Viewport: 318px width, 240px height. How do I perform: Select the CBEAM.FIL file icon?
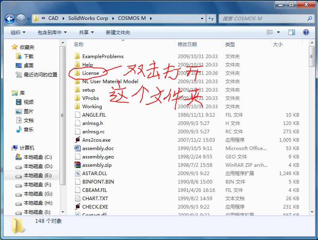pos(78,190)
